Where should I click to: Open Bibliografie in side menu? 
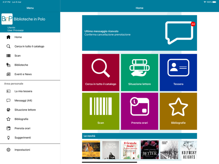[30, 119]
